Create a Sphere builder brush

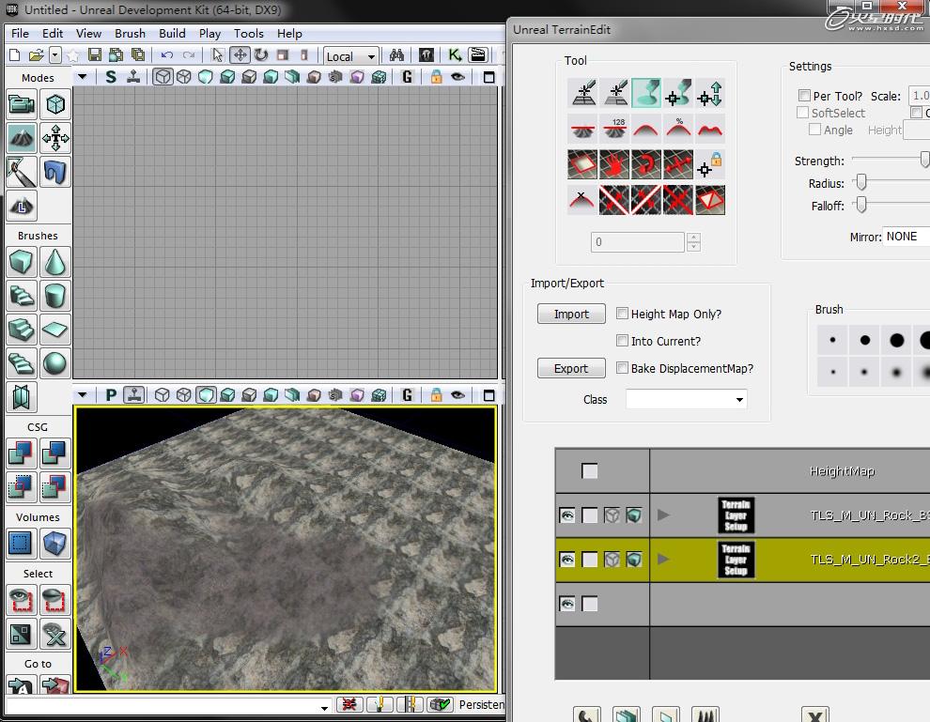[x=55, y=364]
